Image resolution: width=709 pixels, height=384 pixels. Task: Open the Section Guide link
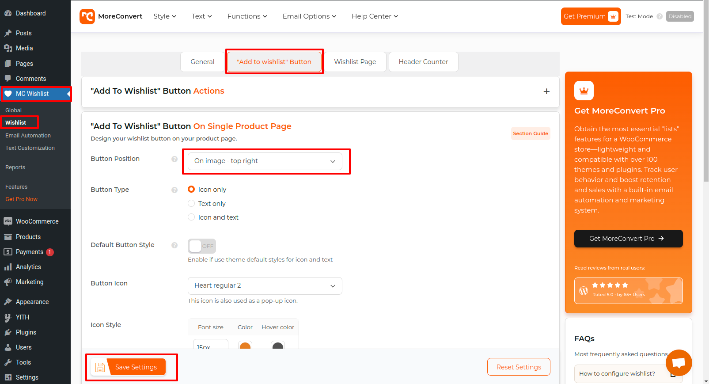click(x=531, y=133)
